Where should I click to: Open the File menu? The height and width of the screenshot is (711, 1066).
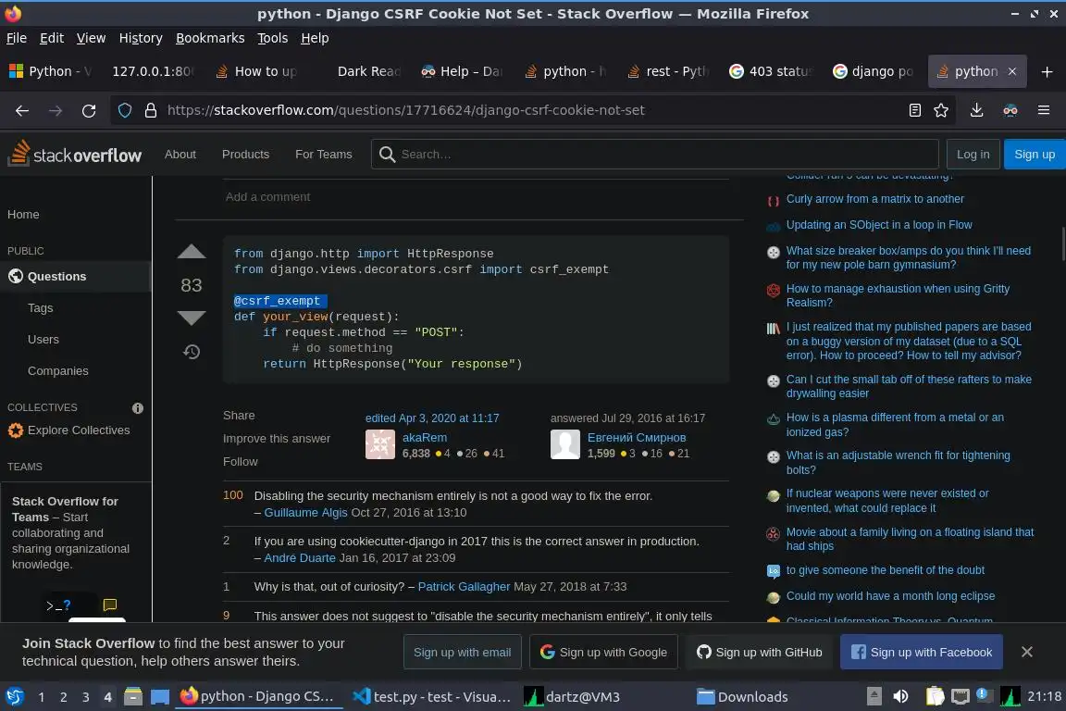17,38
